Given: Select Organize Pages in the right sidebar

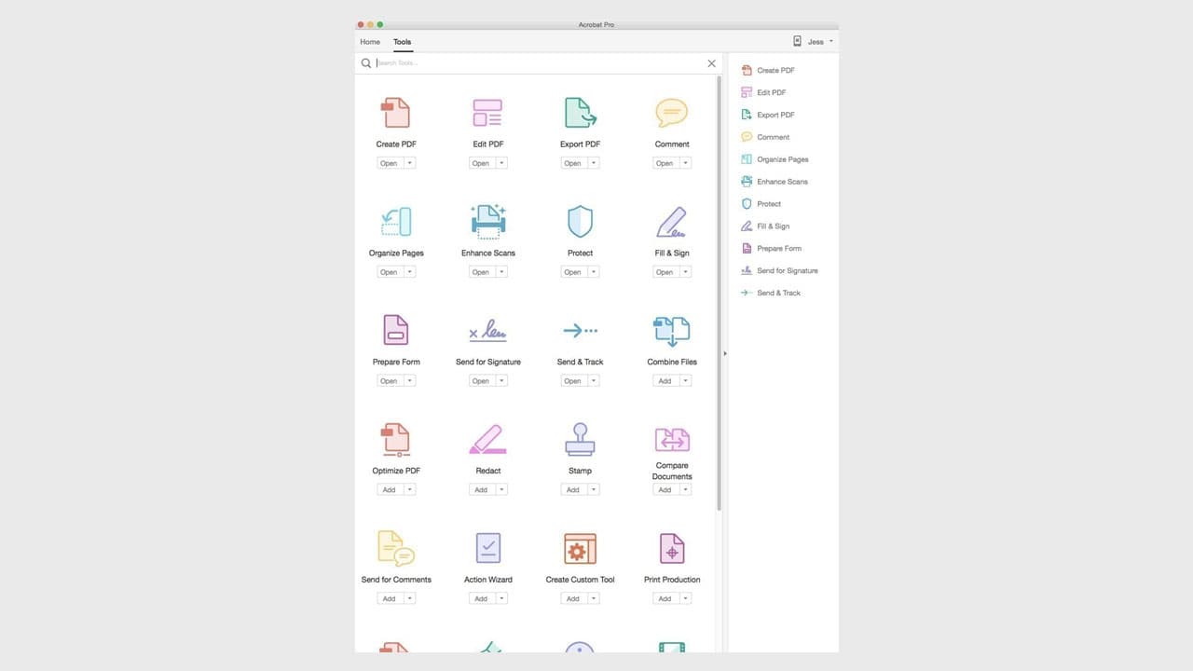Looking at the screenshot, I should pyautogui.click(x=782, y=159).
